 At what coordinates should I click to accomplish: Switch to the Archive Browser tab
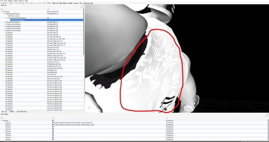22,112
